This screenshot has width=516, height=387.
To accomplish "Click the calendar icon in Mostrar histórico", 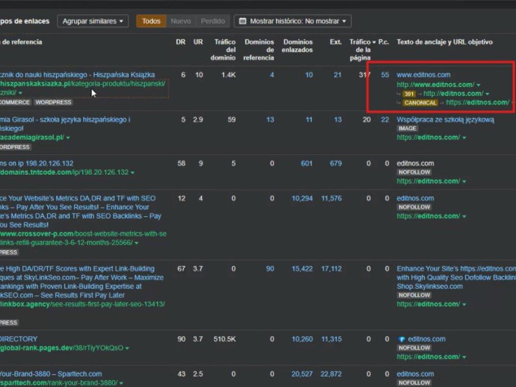I will [243, 21].
